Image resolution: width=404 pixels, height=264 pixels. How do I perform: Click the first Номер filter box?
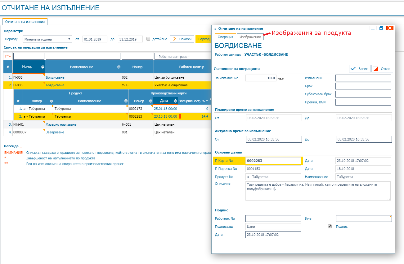29,57
